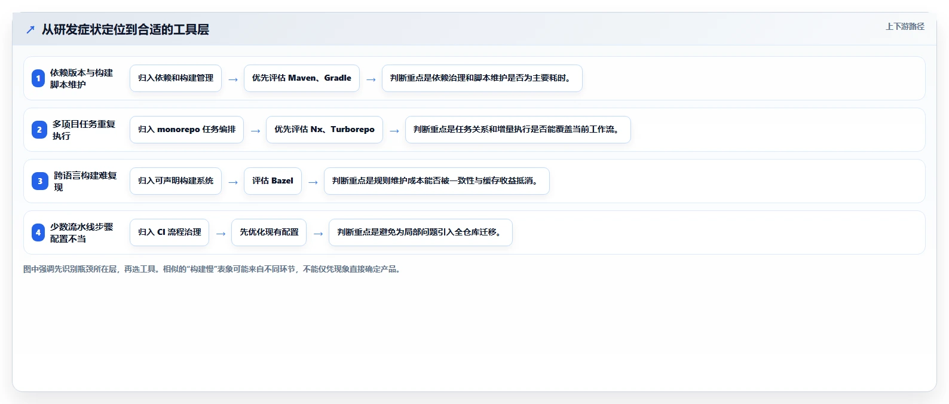949x404 pixels.
Task: Click the number 3 step badge
Action: point(40,181)
